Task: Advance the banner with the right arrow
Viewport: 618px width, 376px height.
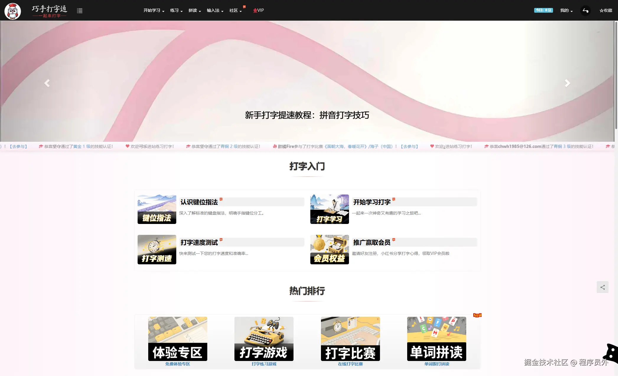Action: tap(567, 83)
